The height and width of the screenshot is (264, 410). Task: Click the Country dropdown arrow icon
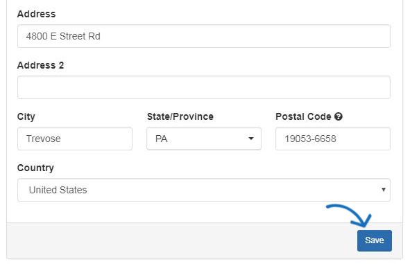[x=384, y=190]
